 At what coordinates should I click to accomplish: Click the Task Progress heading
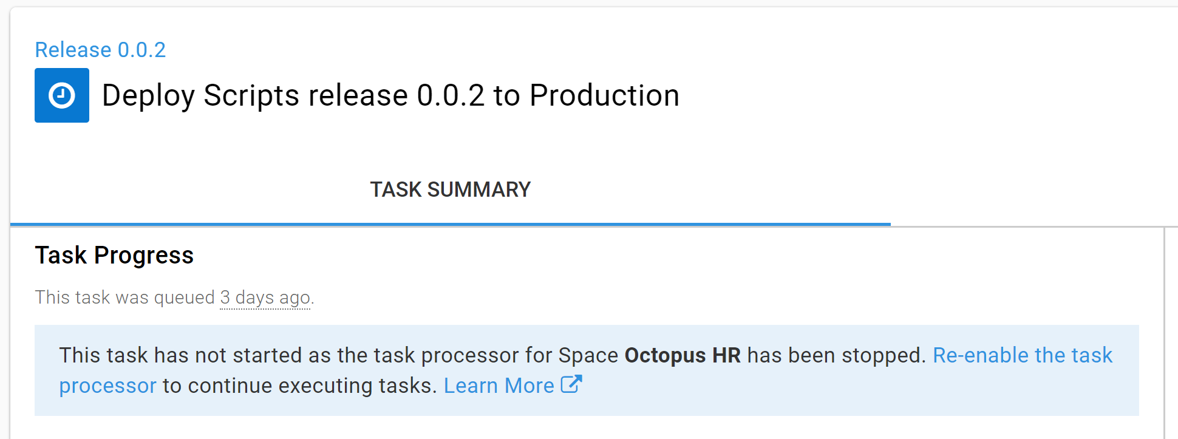pos(114,255)
